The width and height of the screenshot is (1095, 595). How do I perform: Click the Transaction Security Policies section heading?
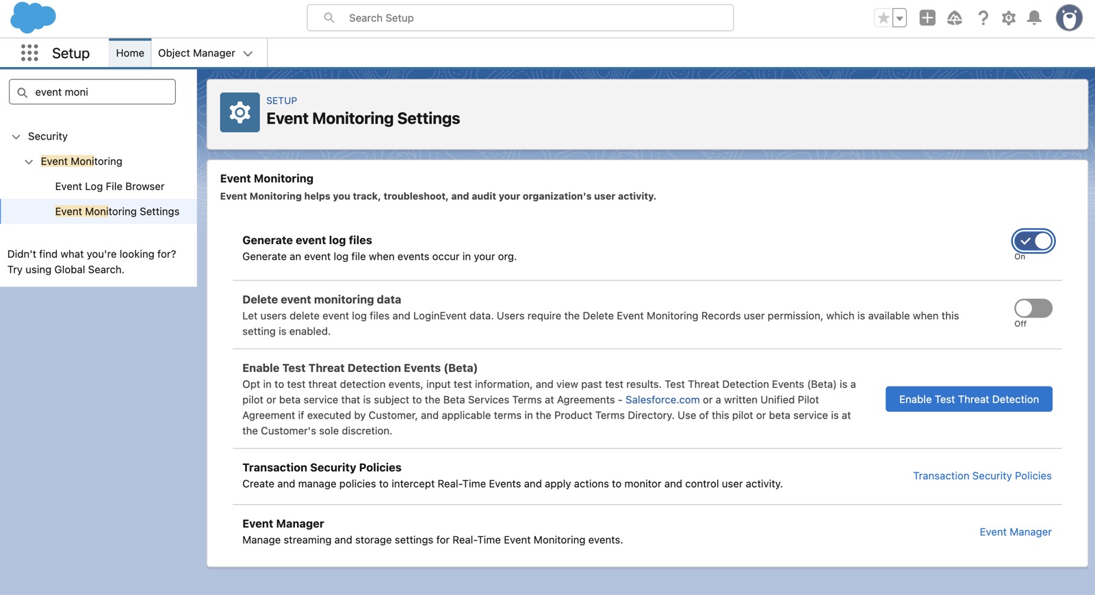(x=322, y=468)
